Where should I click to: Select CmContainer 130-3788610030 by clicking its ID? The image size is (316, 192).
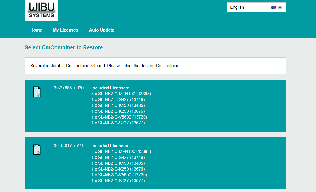coord(68,88)
